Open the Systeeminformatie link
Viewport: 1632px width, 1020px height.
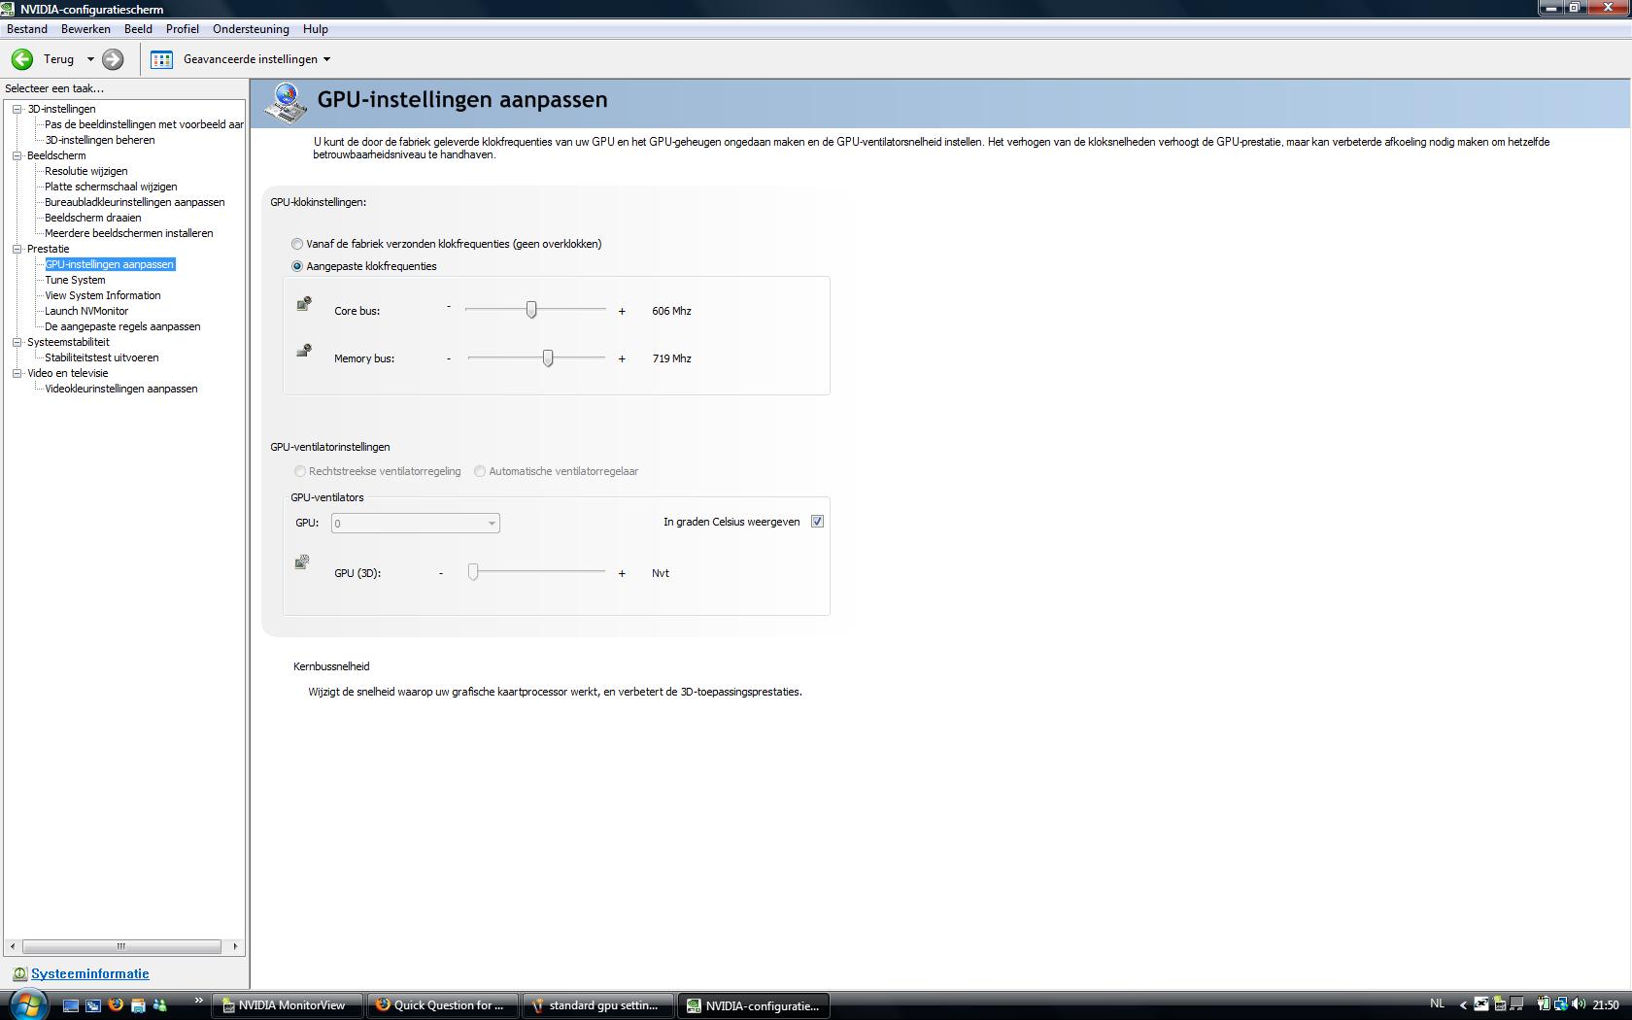tap(90, 973)
